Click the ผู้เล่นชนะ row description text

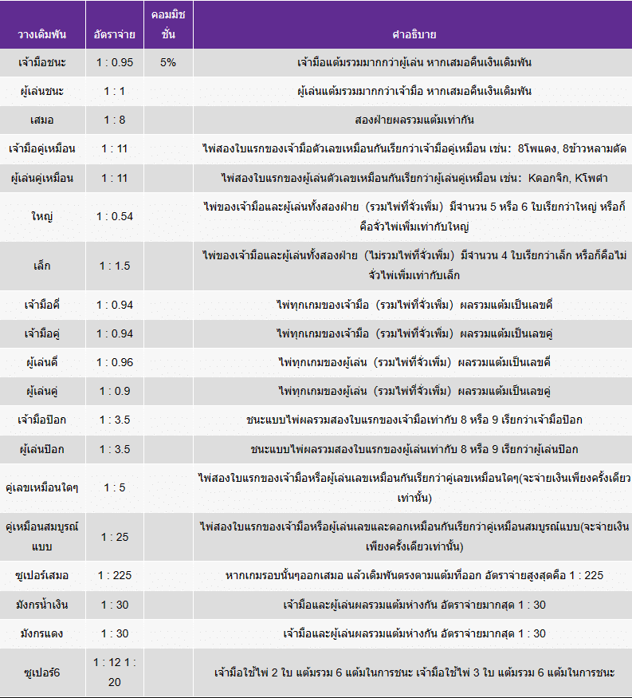click(x=414, y=91)
